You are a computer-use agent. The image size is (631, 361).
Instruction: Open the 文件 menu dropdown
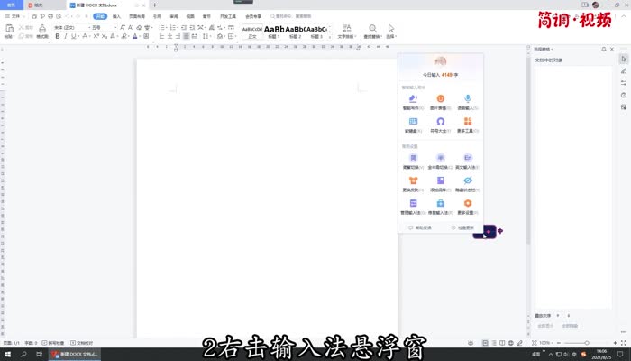pos(15,16)
